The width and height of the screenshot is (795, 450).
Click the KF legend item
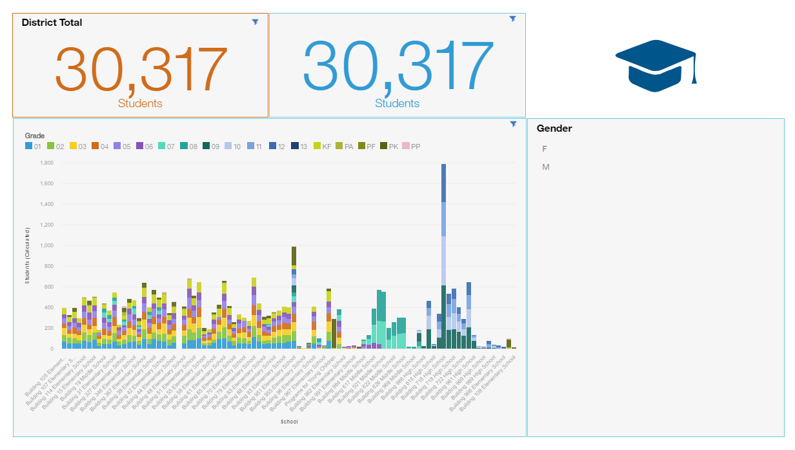pos(317,147)
